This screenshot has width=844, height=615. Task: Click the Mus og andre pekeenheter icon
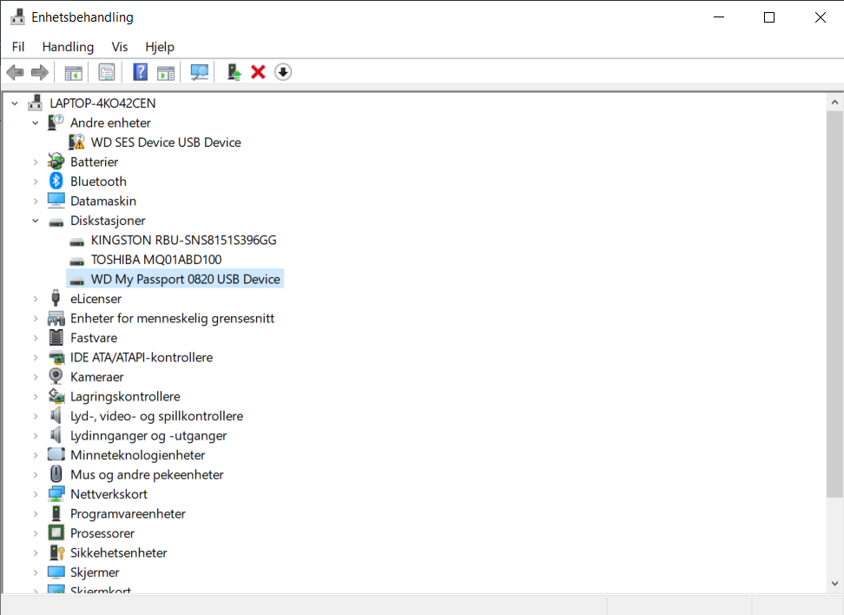(x=56, y=474)
